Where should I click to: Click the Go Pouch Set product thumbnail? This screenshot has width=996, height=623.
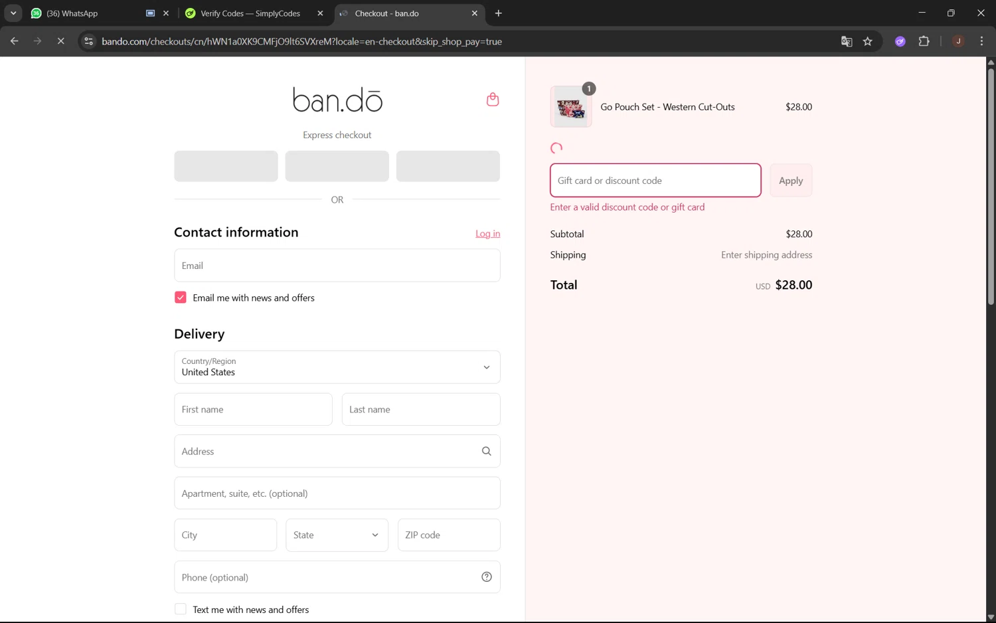click(x=571, y=107)
